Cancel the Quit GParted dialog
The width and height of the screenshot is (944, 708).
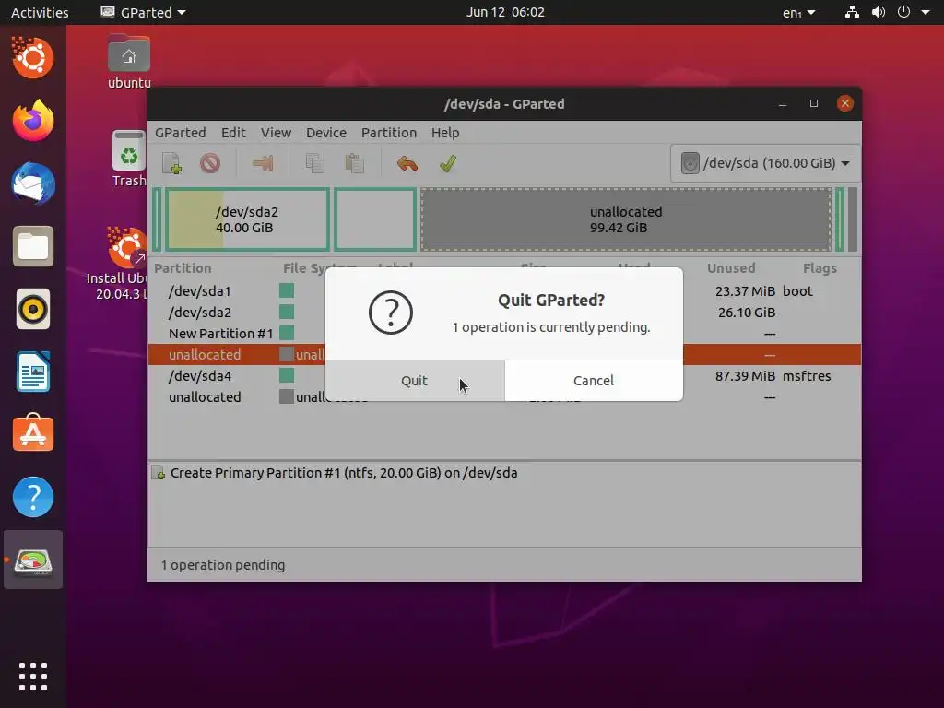click(594, 381)
